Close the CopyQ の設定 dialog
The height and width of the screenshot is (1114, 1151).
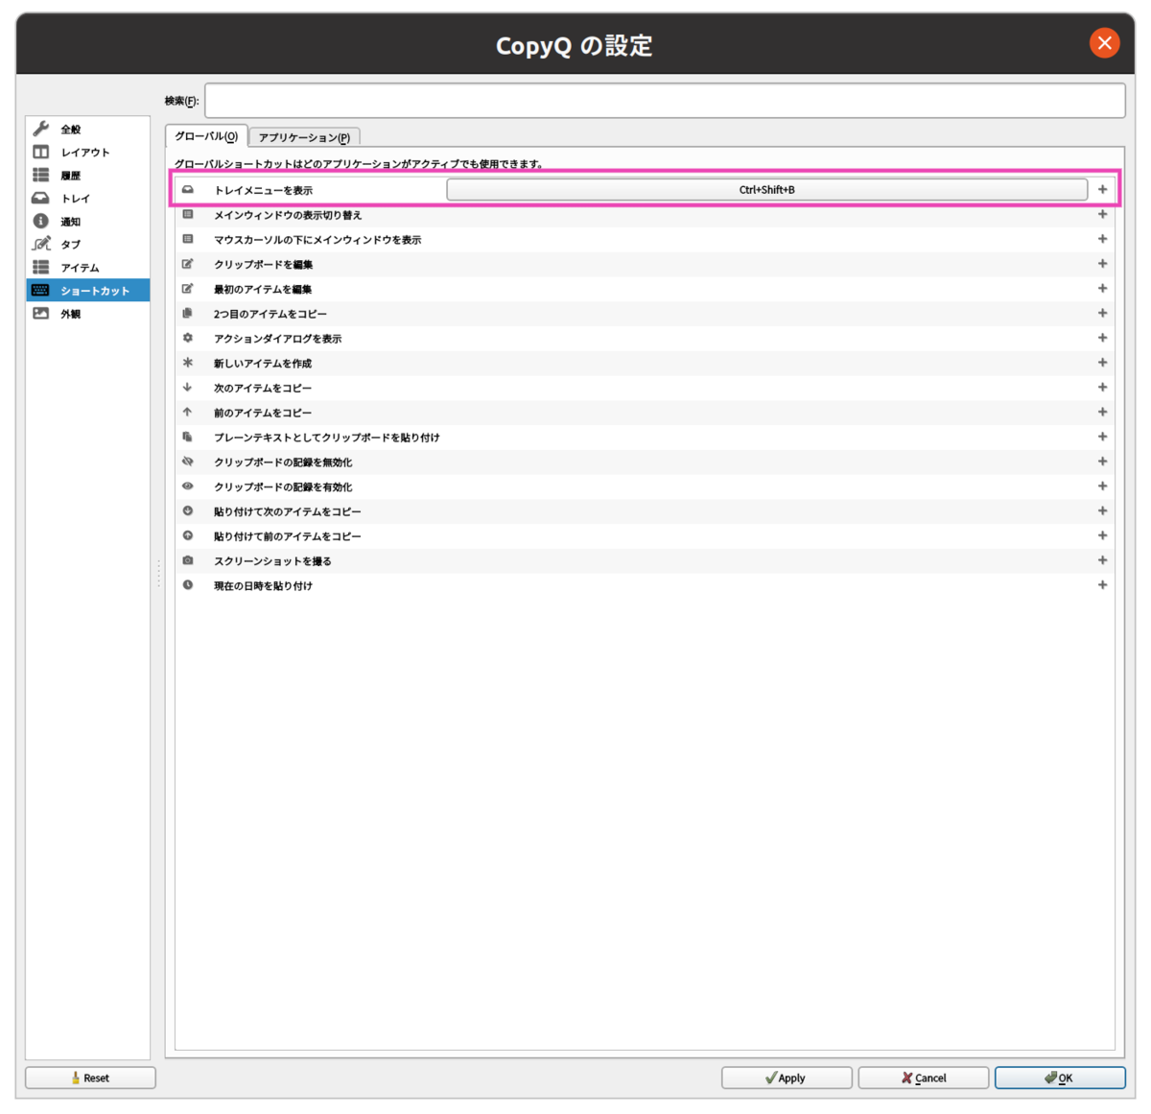(x=1104, y=43)
